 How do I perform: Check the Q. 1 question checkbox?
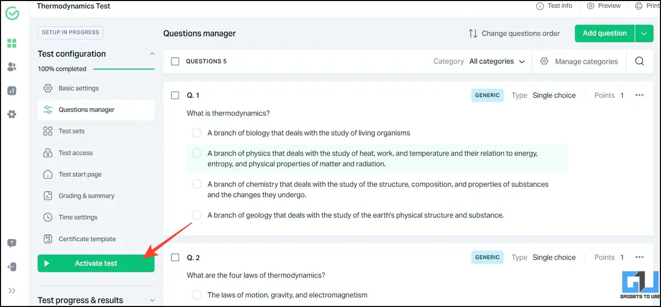175,95
